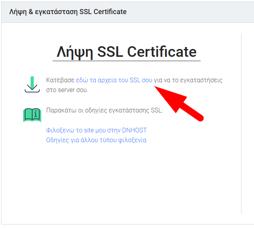Click the word 'Κατέβασε'
This screenshot has width=254, height=228.
(60, 80)
